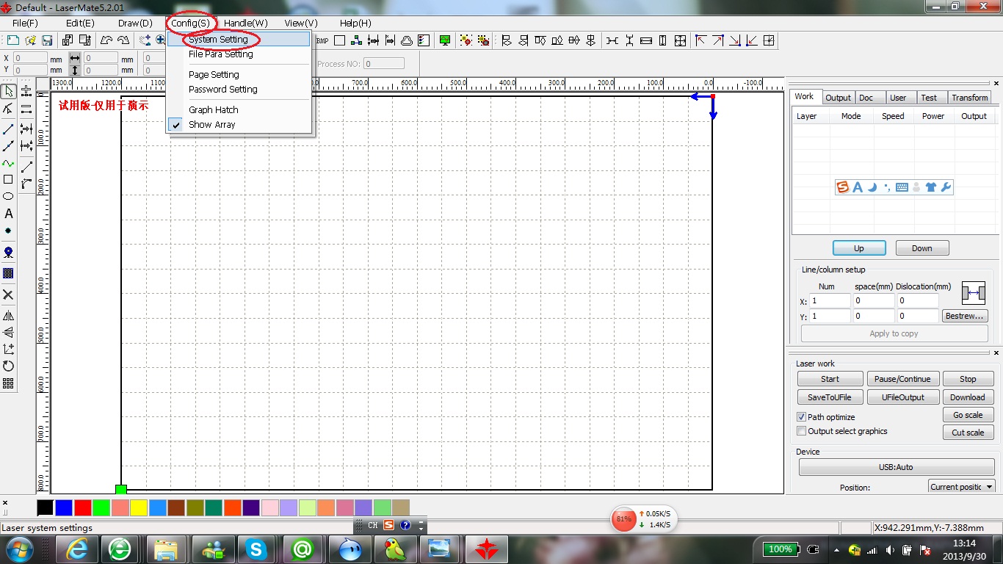Choose System Setting from Config menu
The height and width of the screenshot is (564, 1003).
[218, 40]
